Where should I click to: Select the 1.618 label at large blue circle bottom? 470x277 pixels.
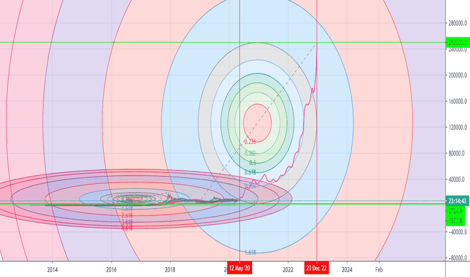(250, 252)
